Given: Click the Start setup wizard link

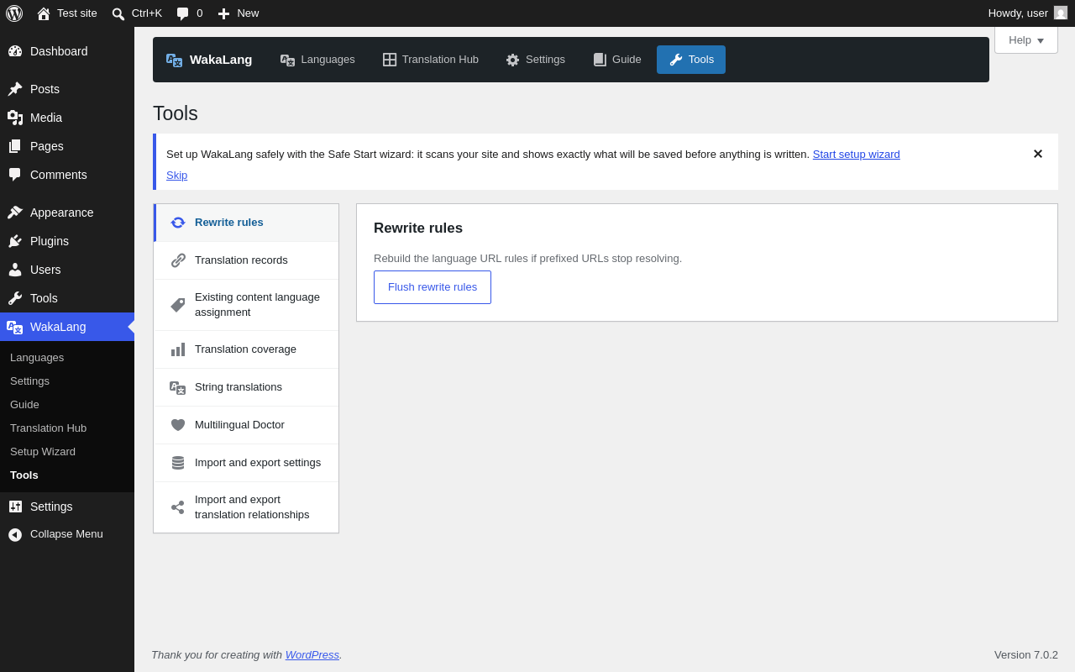Looking at the screenshot, I should pos(856,155).
